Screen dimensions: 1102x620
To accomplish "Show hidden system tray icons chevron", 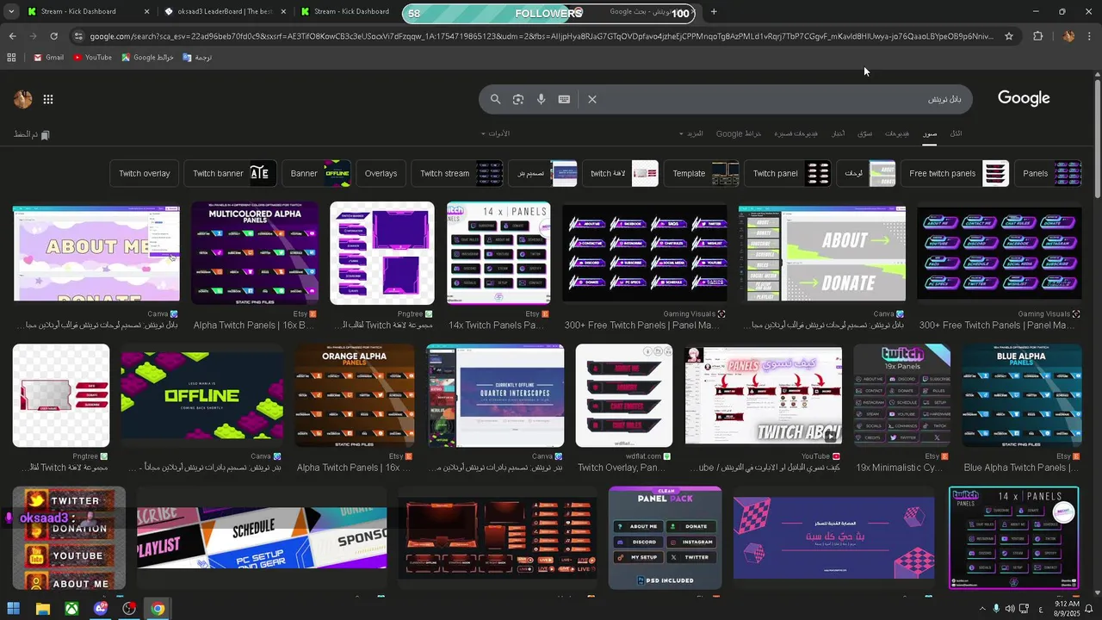I will click(x=982, y=609).
